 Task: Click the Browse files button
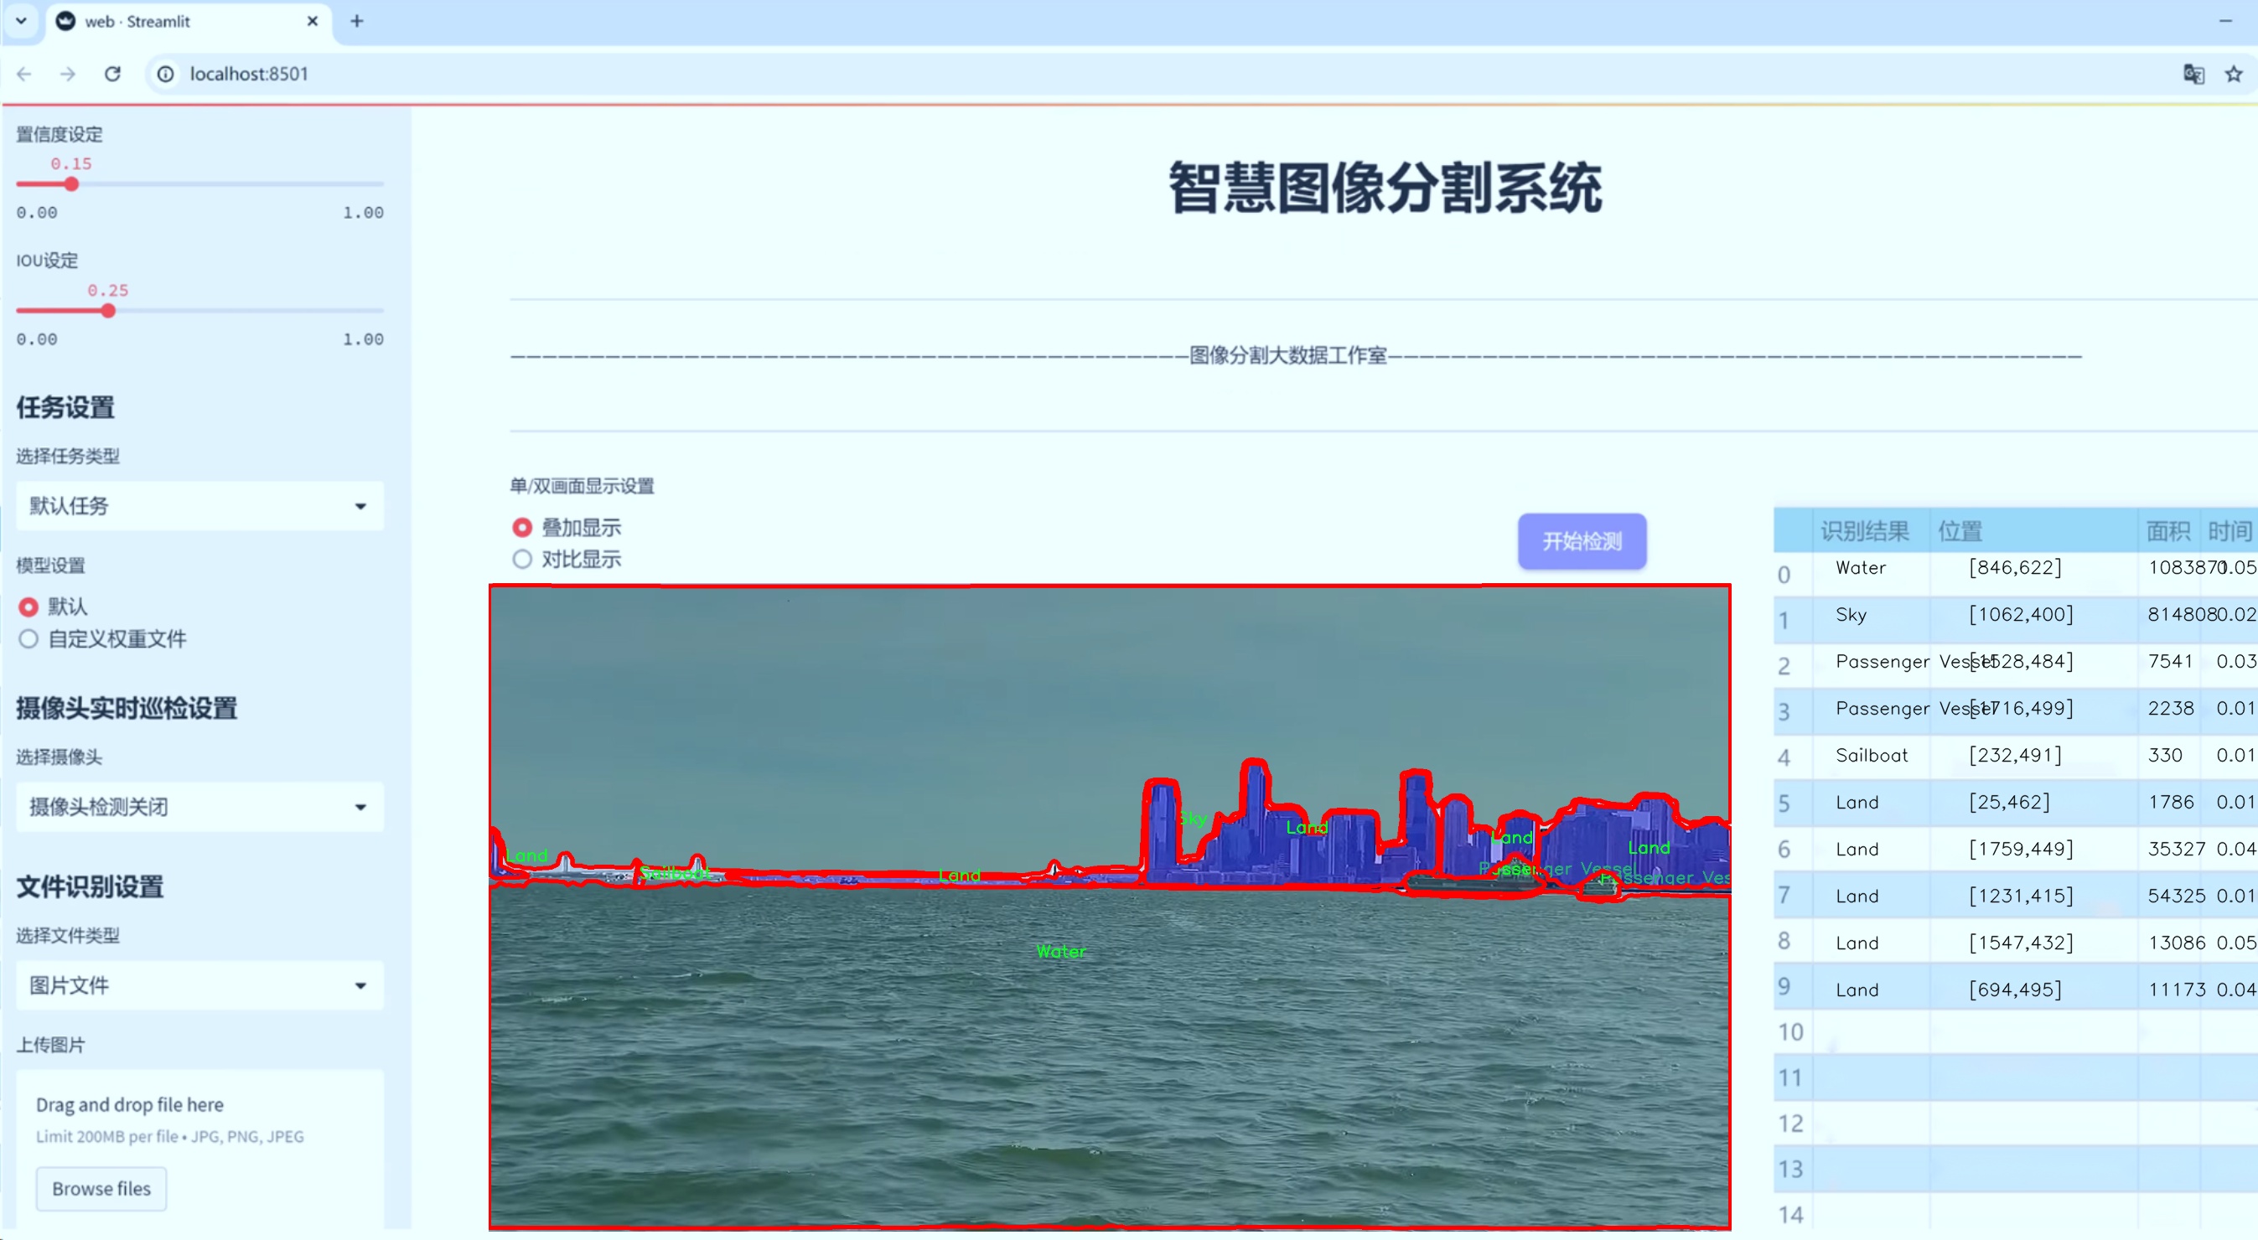(101, 1188)
